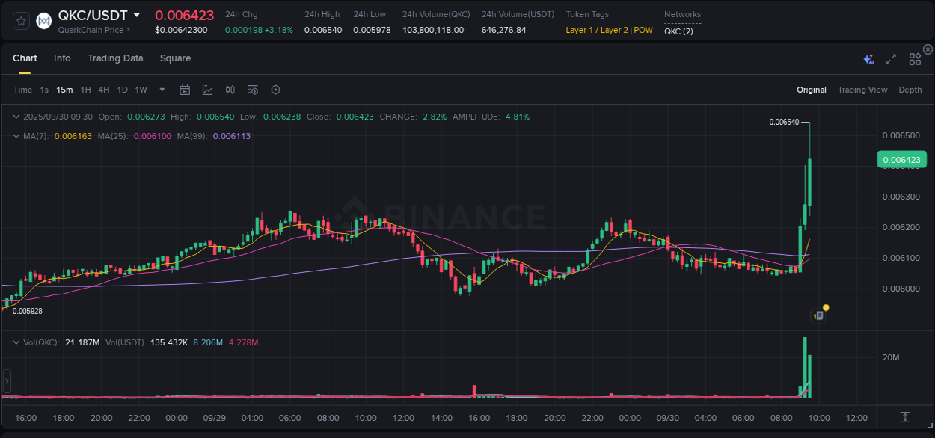Open the chart widget layout picker

(915, 59)
